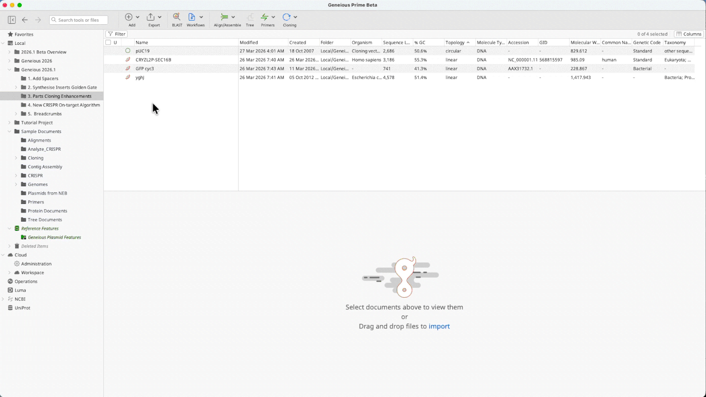
Task: Sort by the Modified column header
Action: (263, 42)
